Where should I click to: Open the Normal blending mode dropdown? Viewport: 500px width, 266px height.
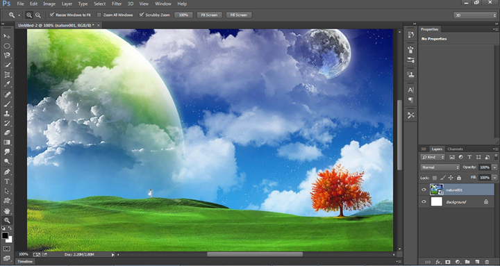coord(440,167)
